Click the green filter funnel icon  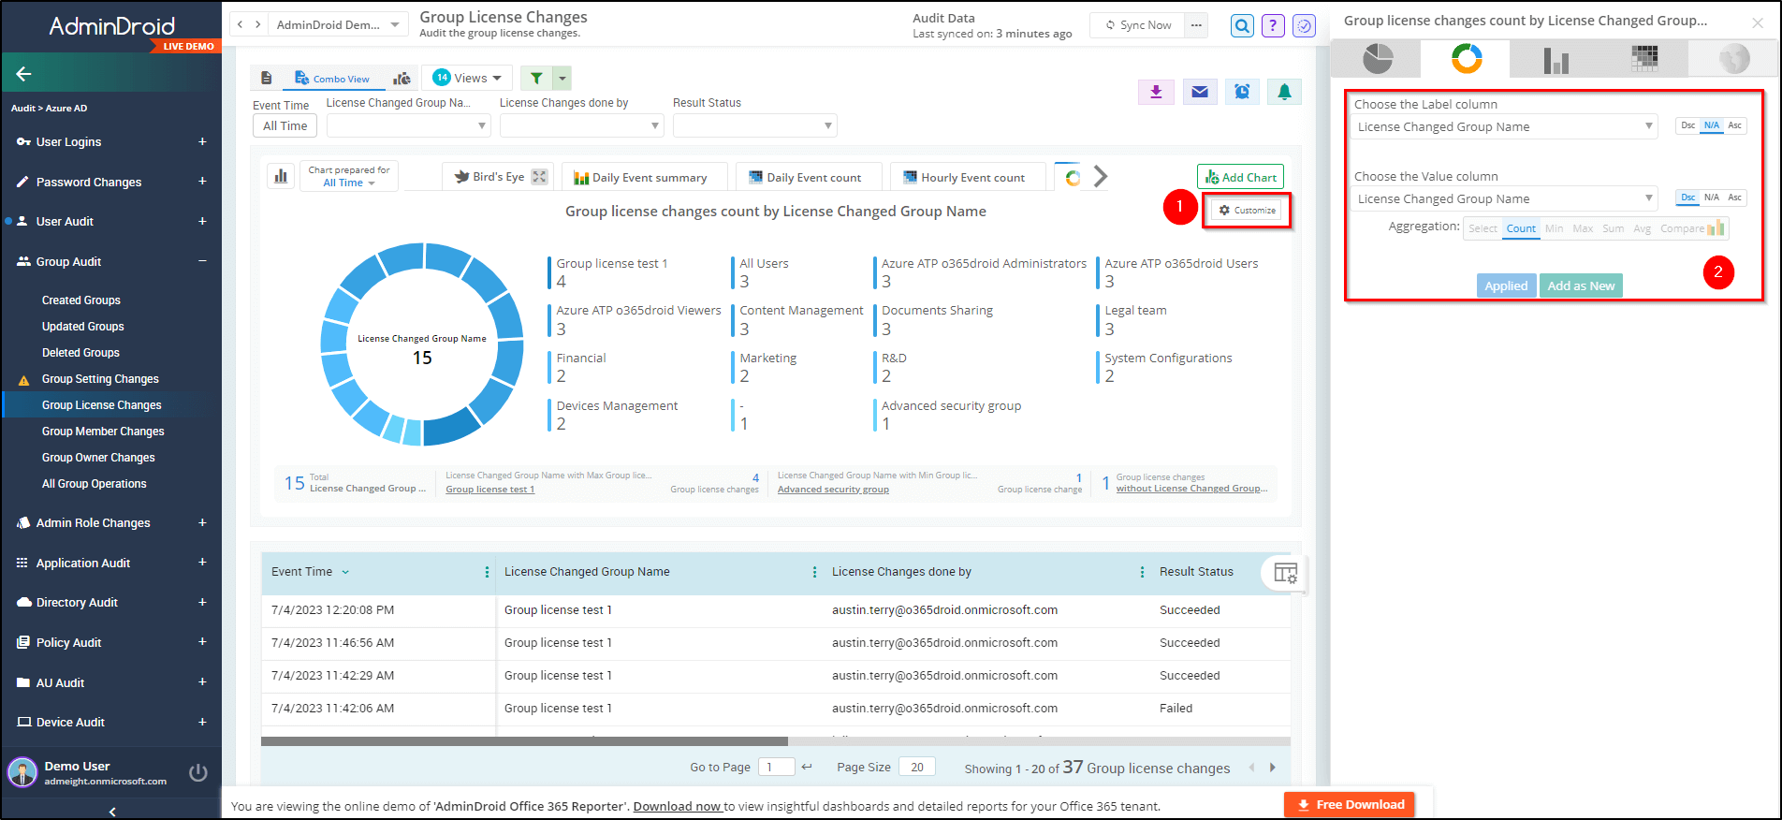[x=536, y=79]
